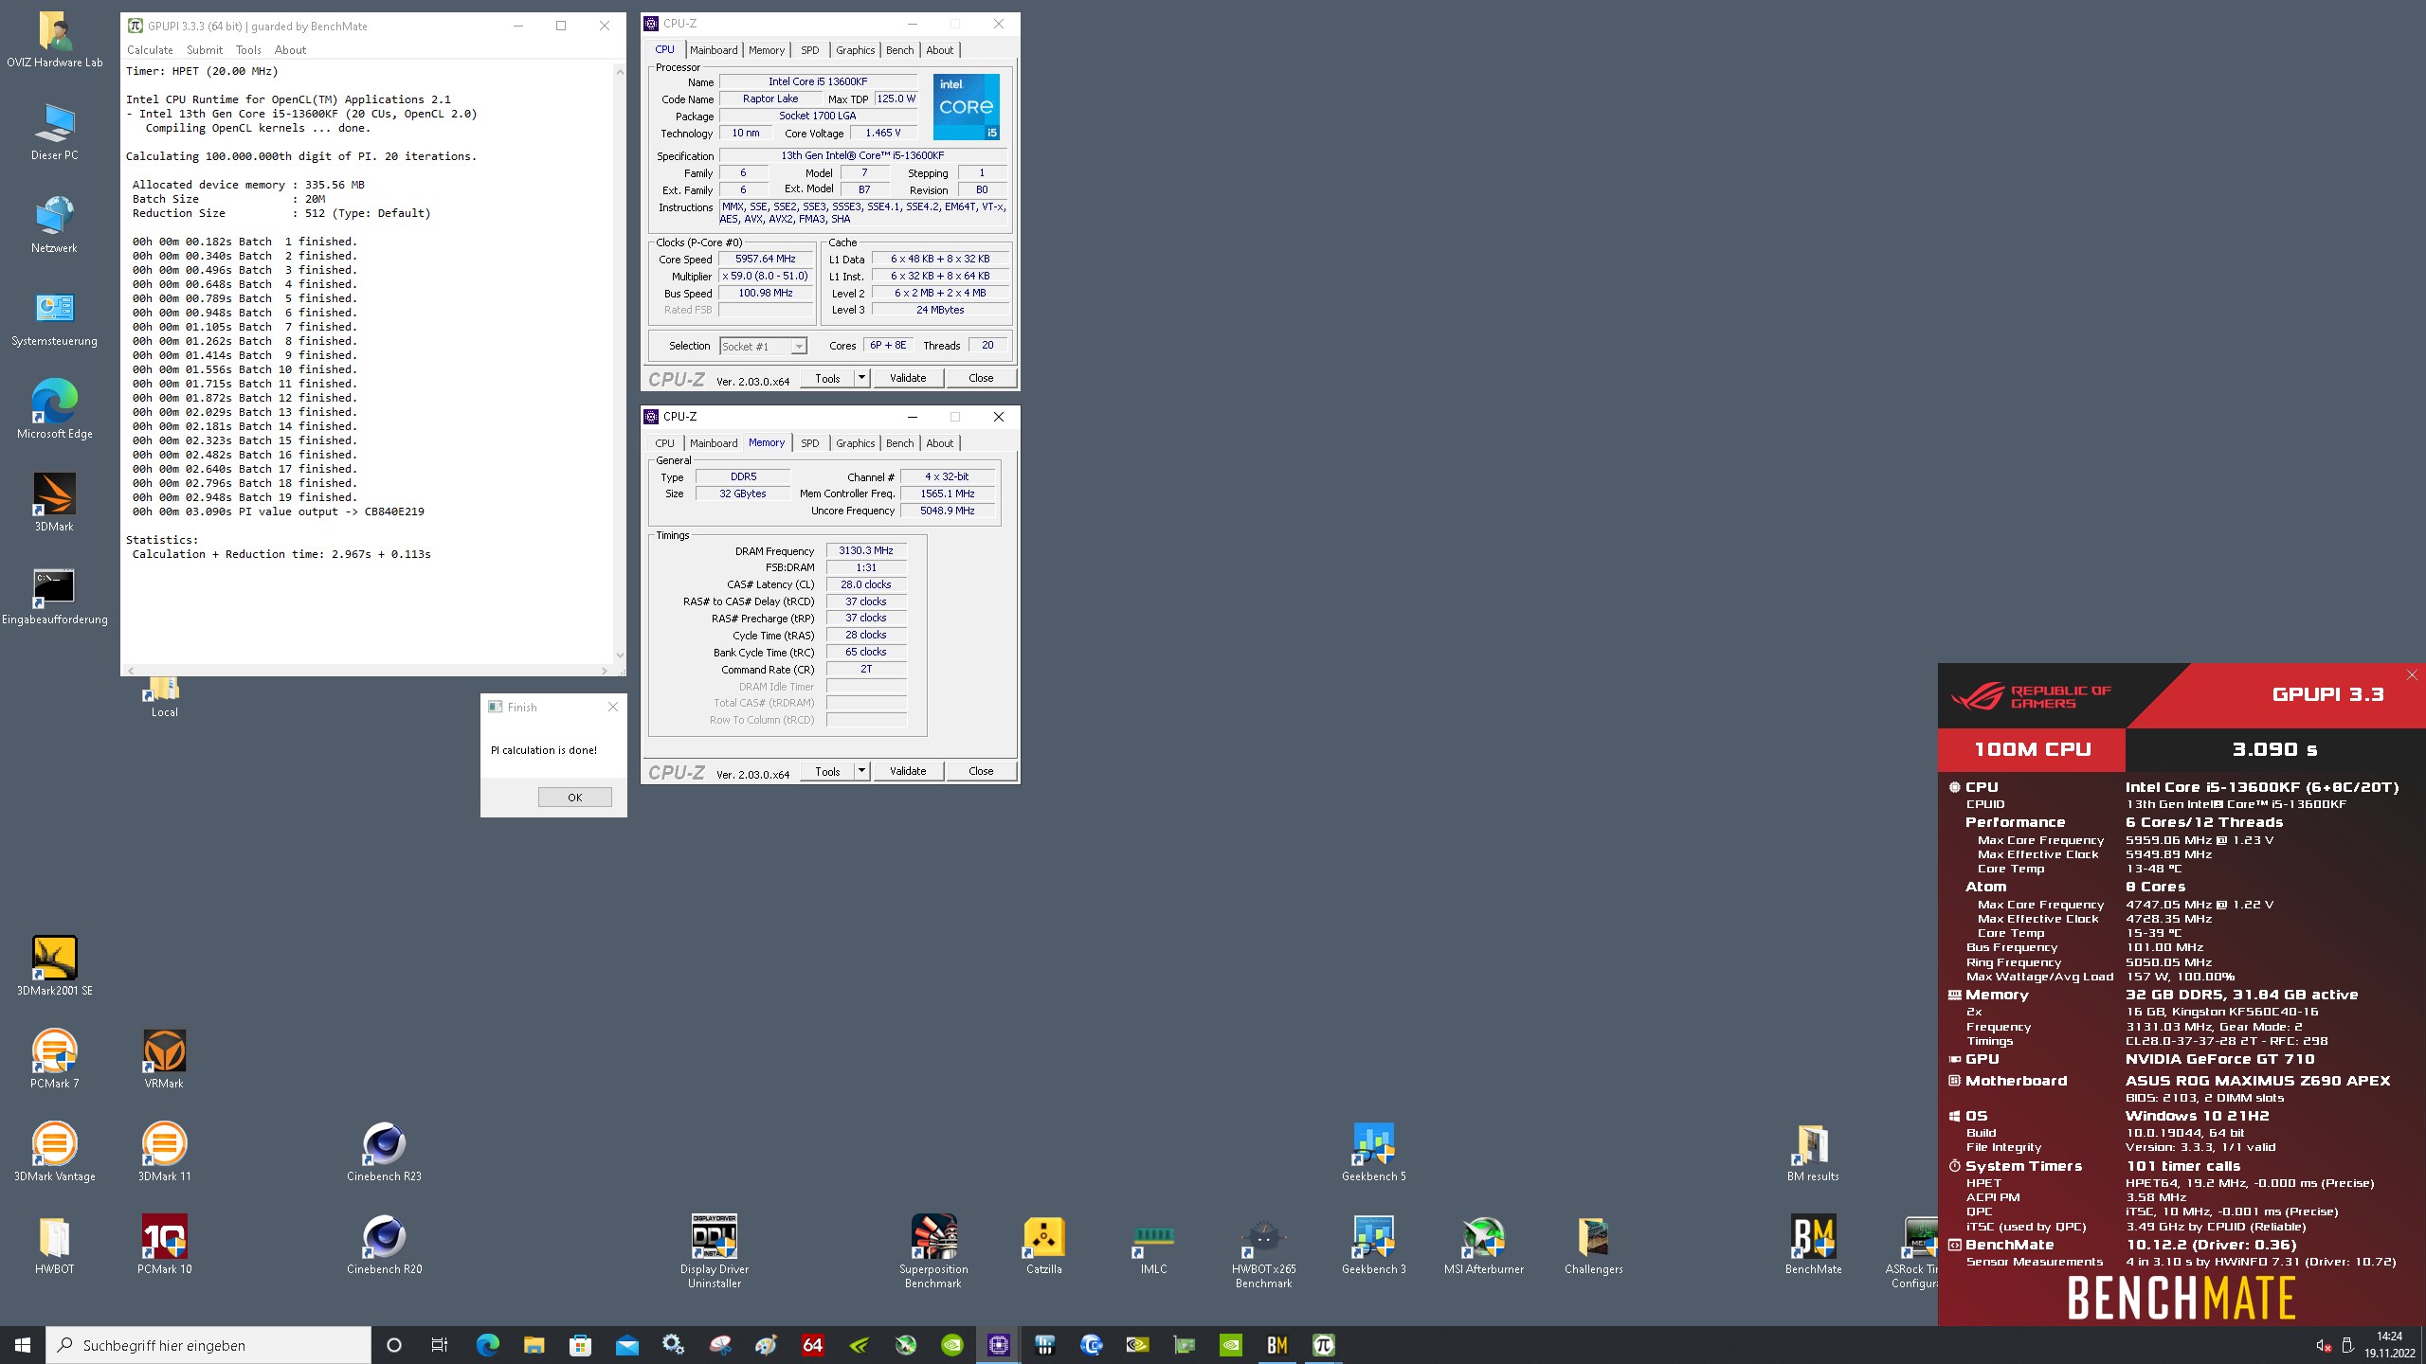Open Local folder on desktop
Screen dimensions: 2426x1364
[164, 697]
